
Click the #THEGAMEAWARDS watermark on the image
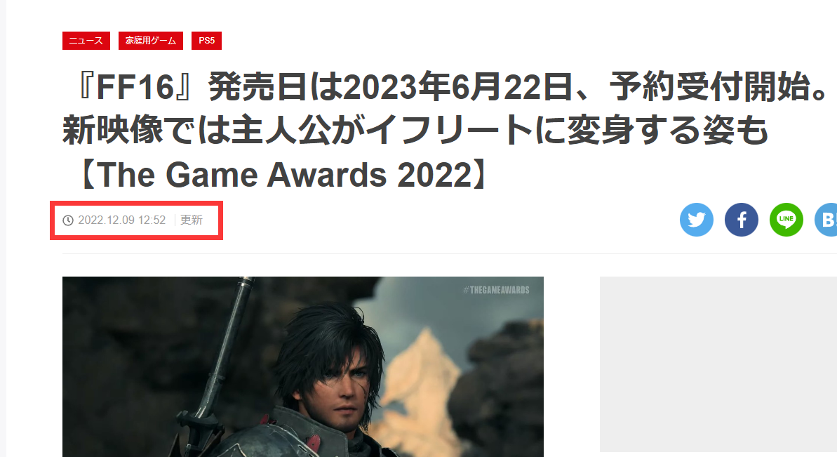[x=496, y=290]
